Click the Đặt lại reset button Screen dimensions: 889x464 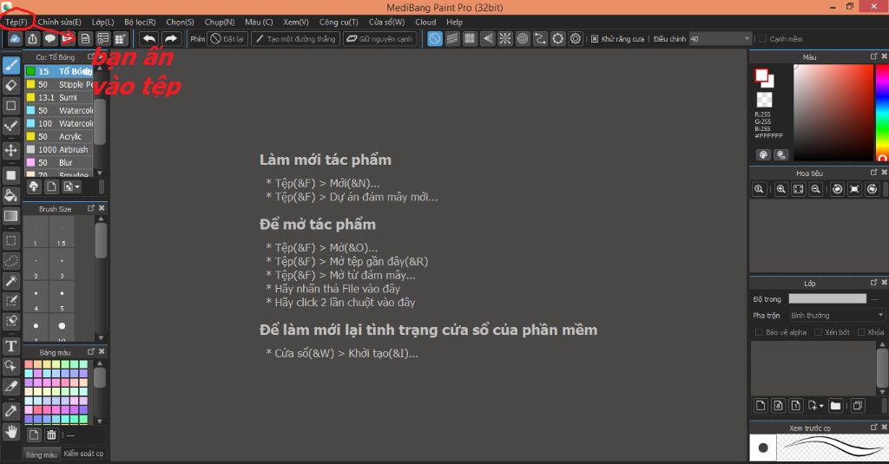(227, 38)
